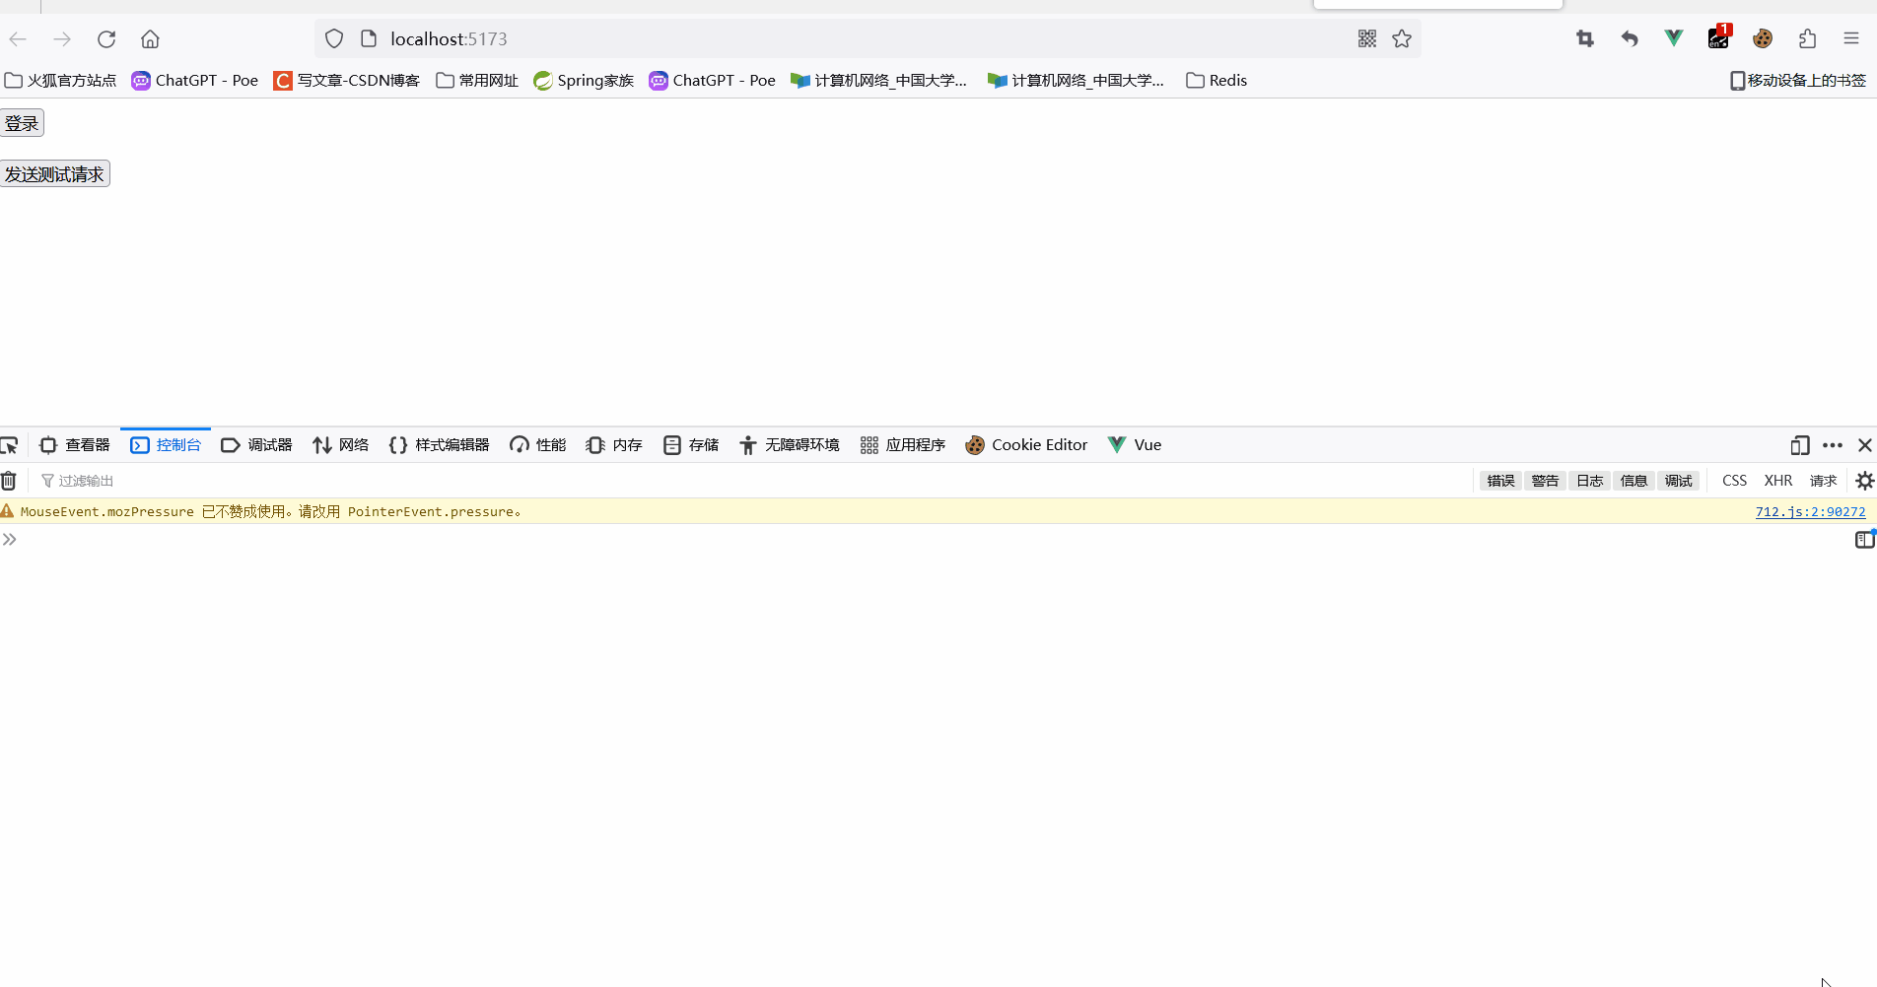1877x987 pixels.
Task: Click the 登录 button
Action: click(22, 123)
